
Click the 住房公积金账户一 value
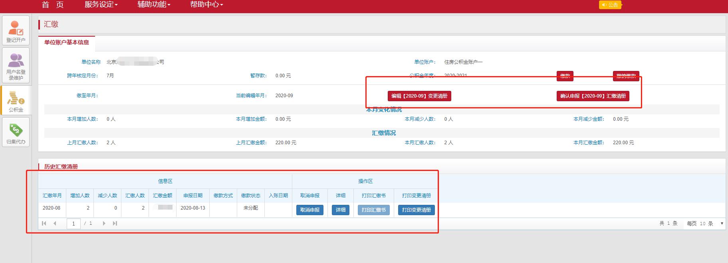(x=464, y=62)
